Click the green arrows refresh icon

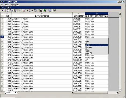point(45,11)
